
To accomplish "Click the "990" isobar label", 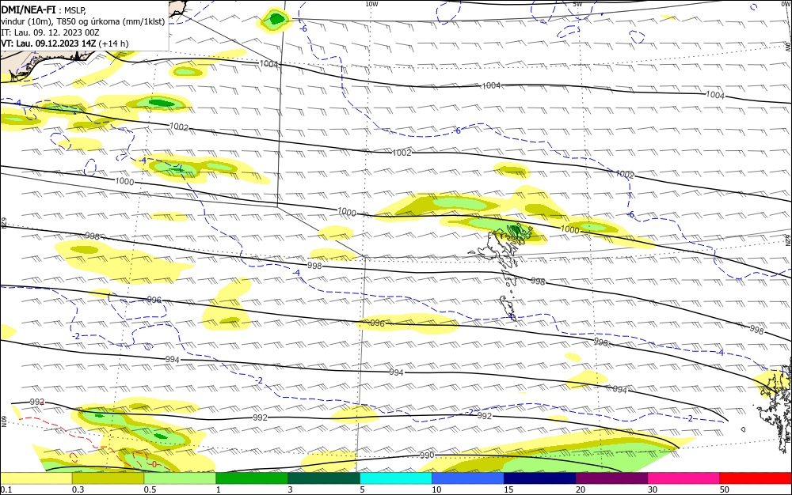I will [427, 455].
